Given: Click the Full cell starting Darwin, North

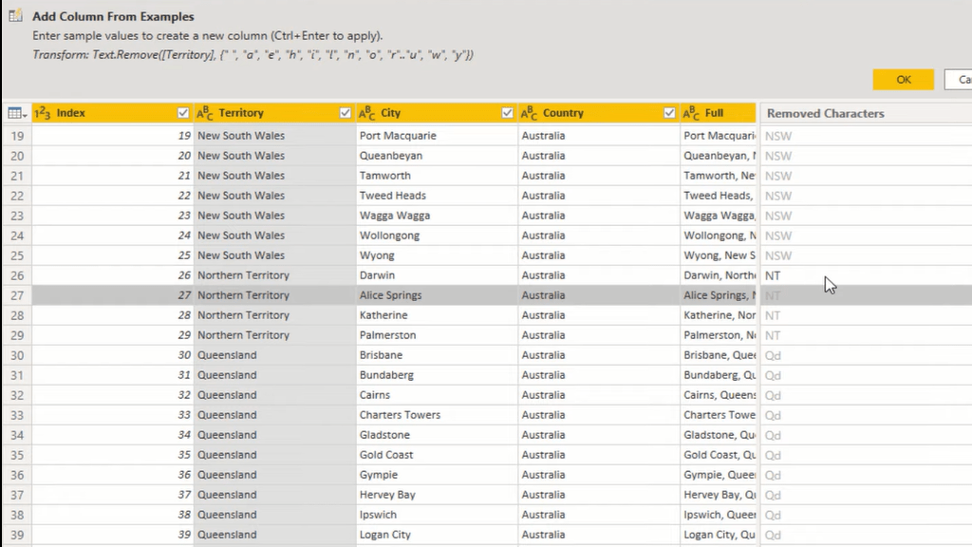Looking at the screenshot, I should (718, 274).
